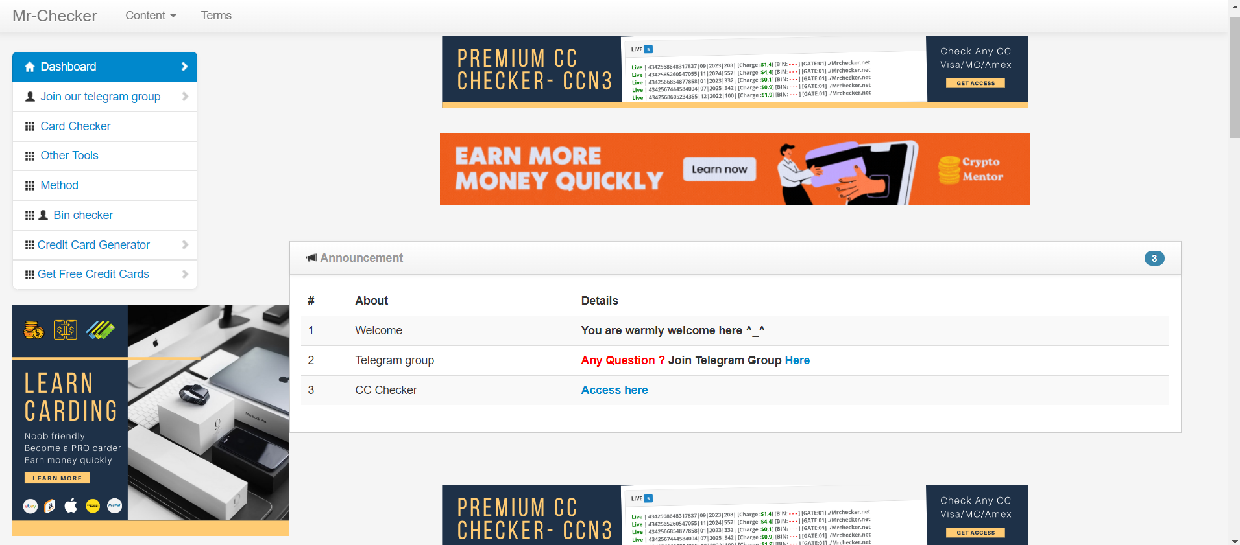This screenshot has width=1240, height=545.
Task: Choose Bin checker from the sidebar
Action: [104, 215]
